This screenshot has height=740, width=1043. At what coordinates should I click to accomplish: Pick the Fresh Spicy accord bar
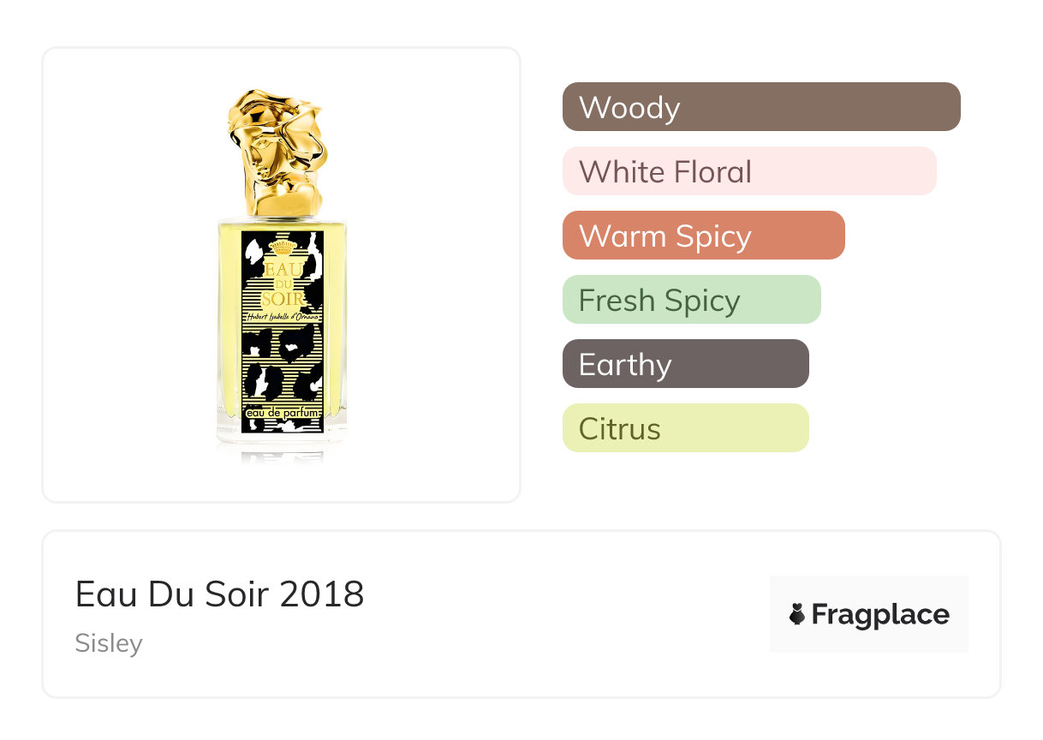click(691, 300)
